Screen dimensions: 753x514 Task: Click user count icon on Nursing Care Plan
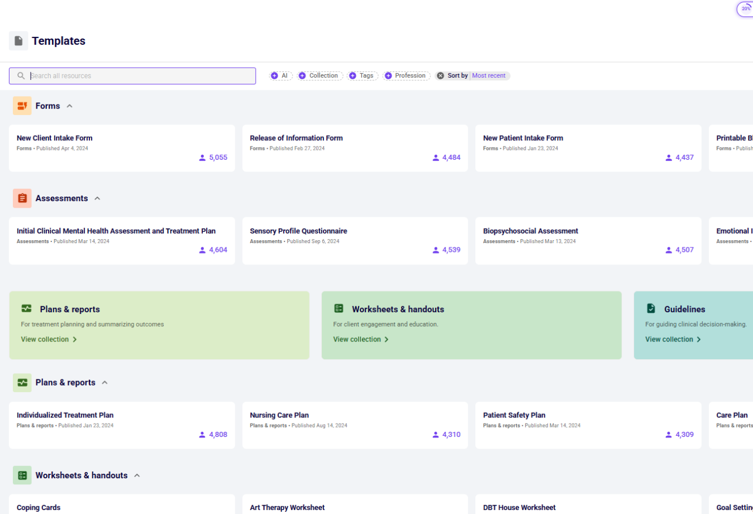coord(436,435)
